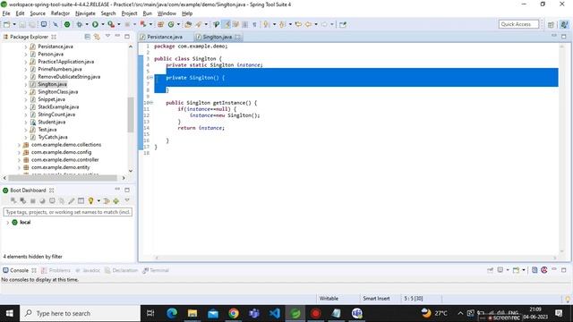Click the yellow lightbulb icon in Boot Dashboard
Viewport: 573px width, 322px height.
tap(90, 200)
